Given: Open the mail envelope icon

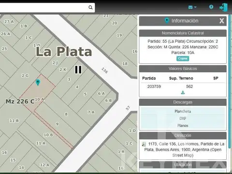Looking at the screenshot, I should click(x=190, y=7).
